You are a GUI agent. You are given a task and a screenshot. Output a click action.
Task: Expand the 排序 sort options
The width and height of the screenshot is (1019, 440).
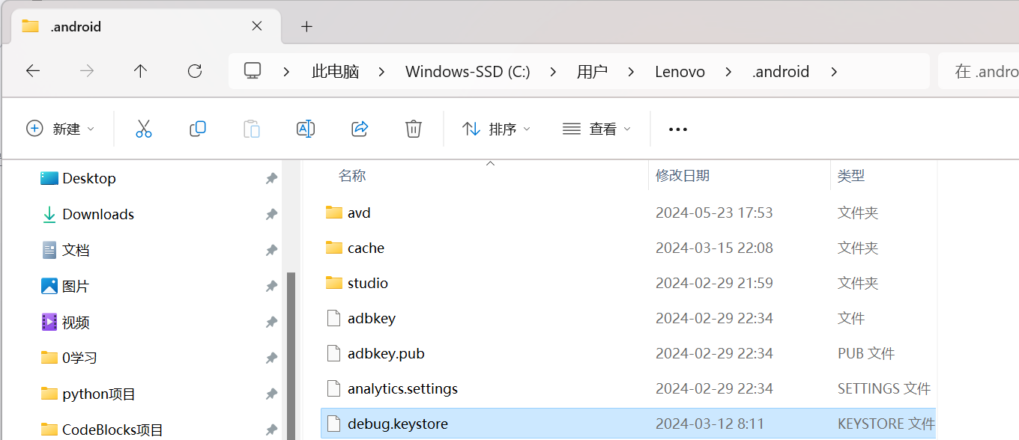[x=496, y=129]
